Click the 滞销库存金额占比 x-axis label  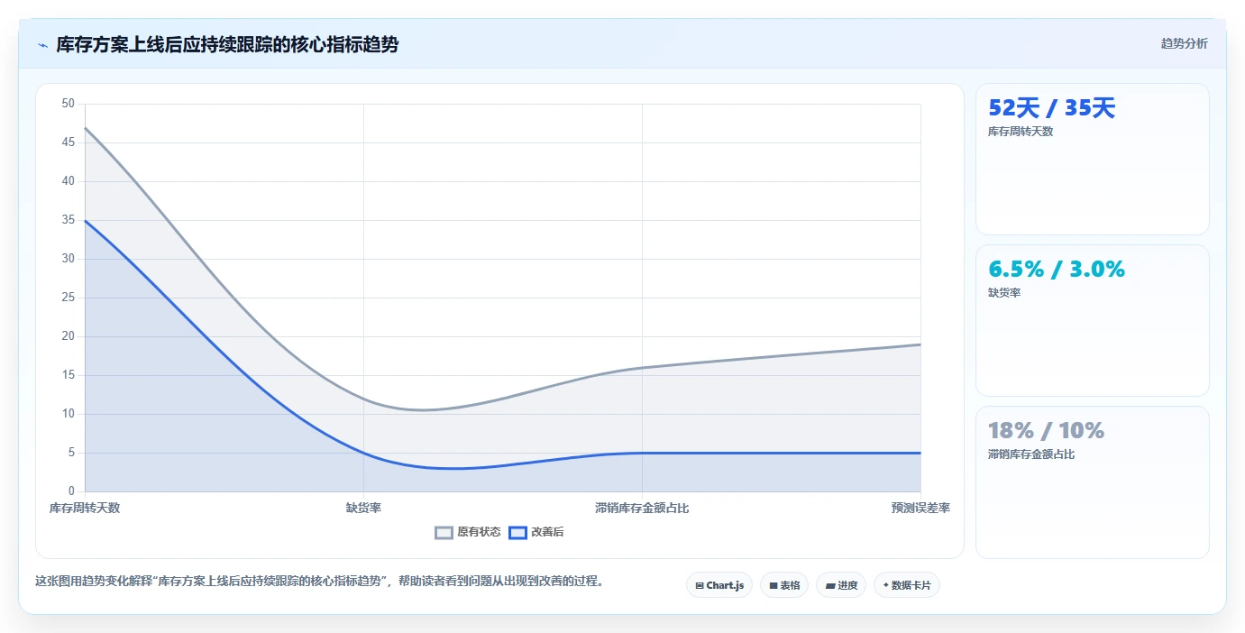[642, 509]
